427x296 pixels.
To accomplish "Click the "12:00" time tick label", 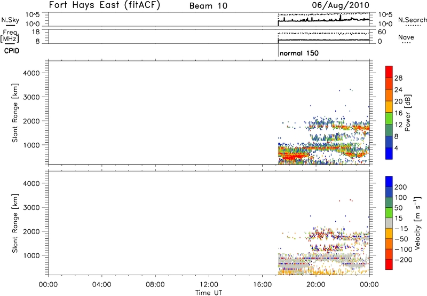I will click(x=209, y=285).
